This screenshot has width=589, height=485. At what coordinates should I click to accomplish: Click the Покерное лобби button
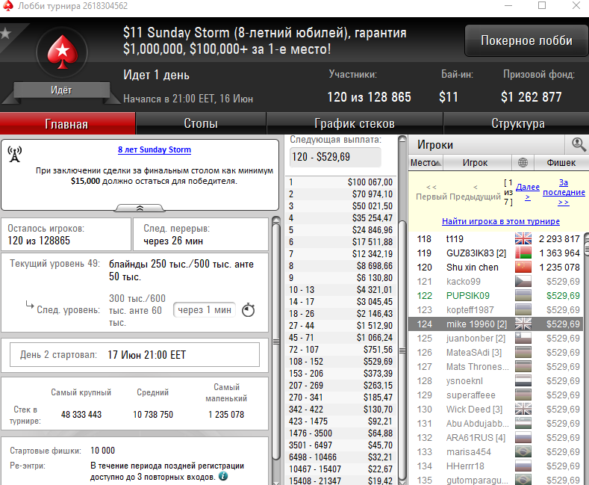[x=526, y=40]
